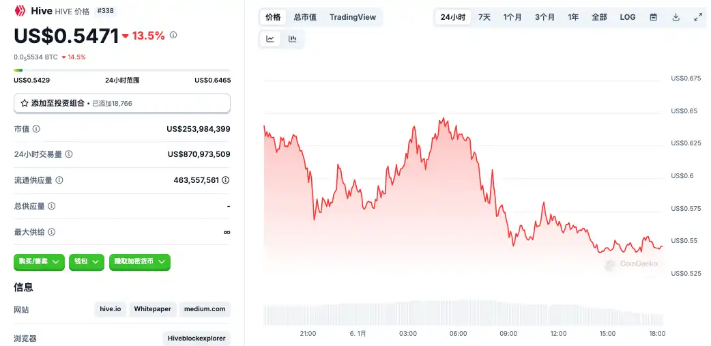The width and height of the screenshot is (711, 346).
Task: Click the info icon next to 463,557,561
Action: click(x=226, y=180)
